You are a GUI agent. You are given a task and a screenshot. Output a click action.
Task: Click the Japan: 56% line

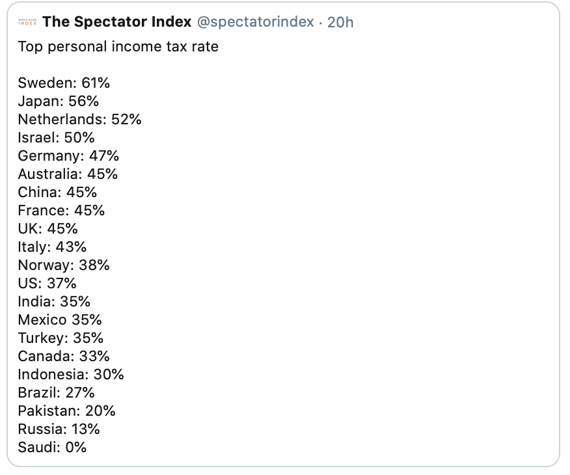point(58,101)
